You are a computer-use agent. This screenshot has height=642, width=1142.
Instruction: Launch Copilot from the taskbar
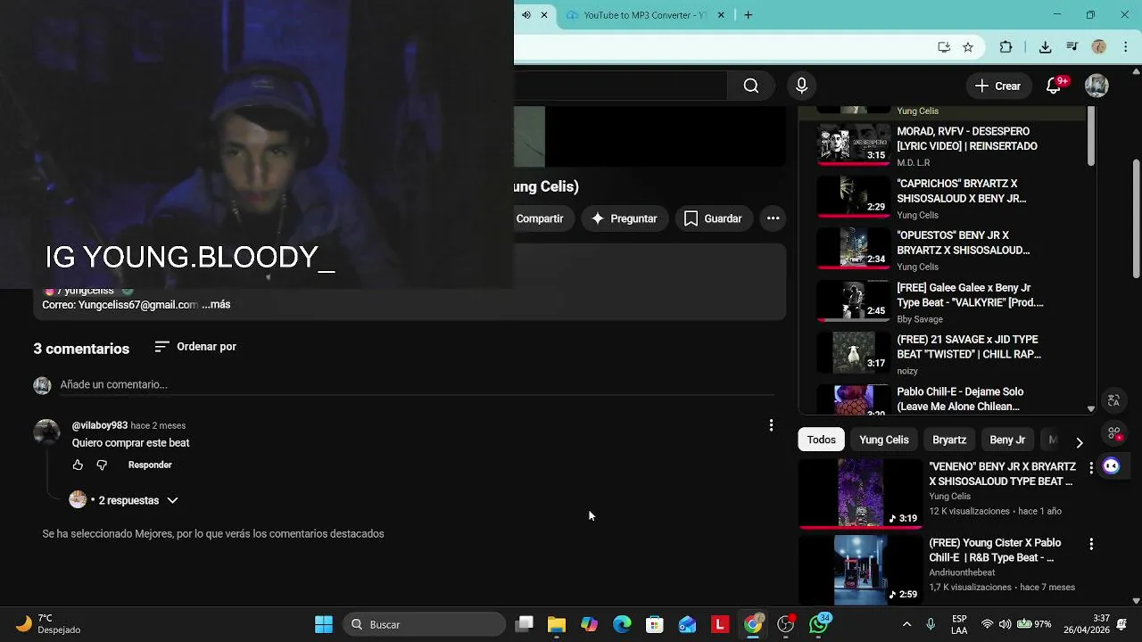click(590, 624)
